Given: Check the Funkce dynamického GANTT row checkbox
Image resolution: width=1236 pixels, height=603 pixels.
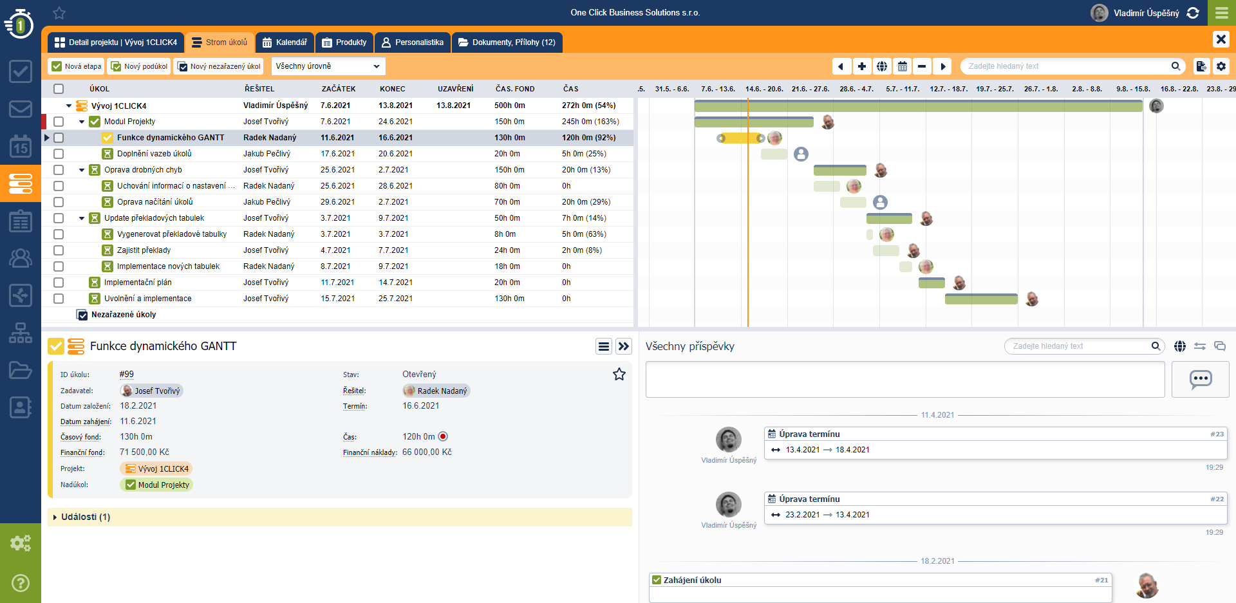Looking at the screenshot, I should 59,138.
